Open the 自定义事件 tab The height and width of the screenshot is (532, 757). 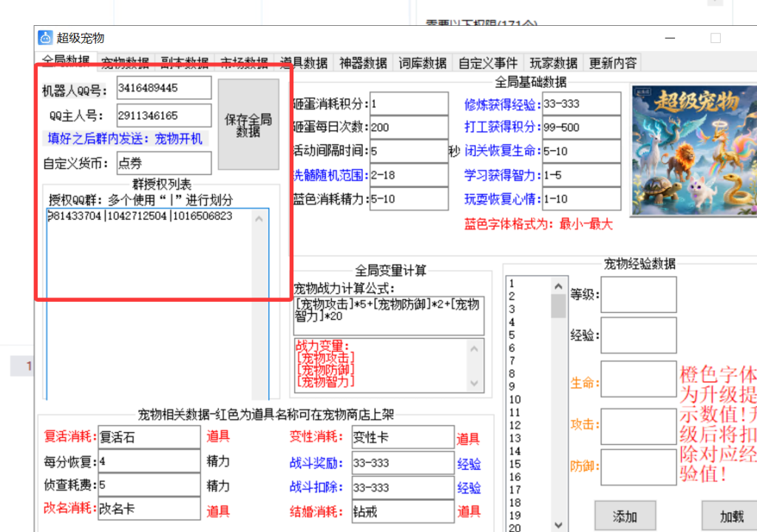tap(488, 63)
